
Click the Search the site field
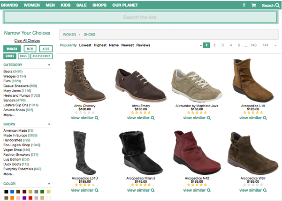[140, 17]
